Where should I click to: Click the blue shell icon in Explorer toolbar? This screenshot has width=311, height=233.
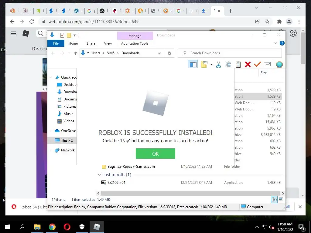pos(279,64)
